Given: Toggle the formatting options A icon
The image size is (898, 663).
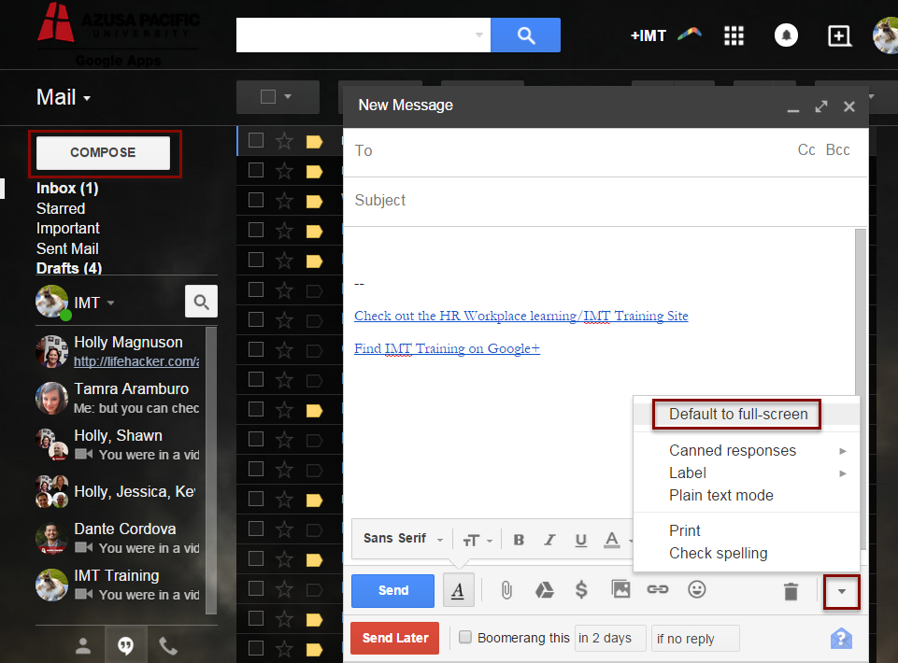Looking at the screenshot, I should pos(458,590).
